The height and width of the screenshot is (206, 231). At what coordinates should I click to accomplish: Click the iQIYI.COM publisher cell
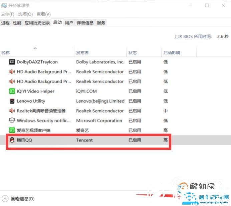(86, 91)
